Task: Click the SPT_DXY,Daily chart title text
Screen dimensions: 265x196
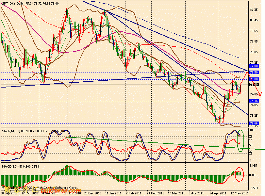Action: point(13,3)
